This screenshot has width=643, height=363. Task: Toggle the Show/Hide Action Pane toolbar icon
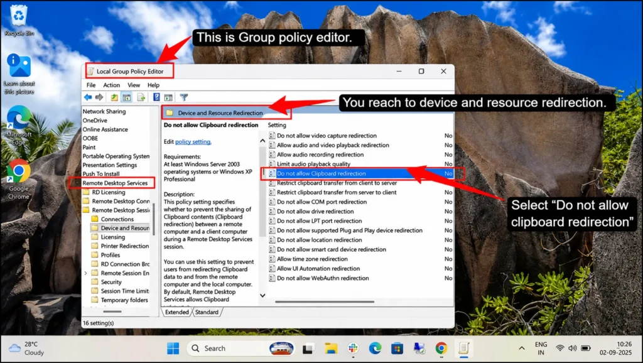point(168,97)
